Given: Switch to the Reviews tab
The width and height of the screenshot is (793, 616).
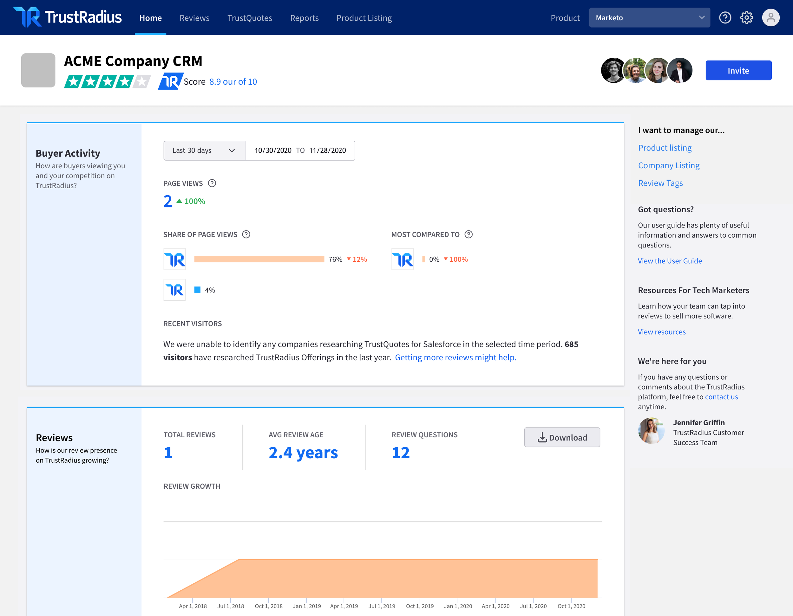Looking at the screenshot, I should point(194,18).
